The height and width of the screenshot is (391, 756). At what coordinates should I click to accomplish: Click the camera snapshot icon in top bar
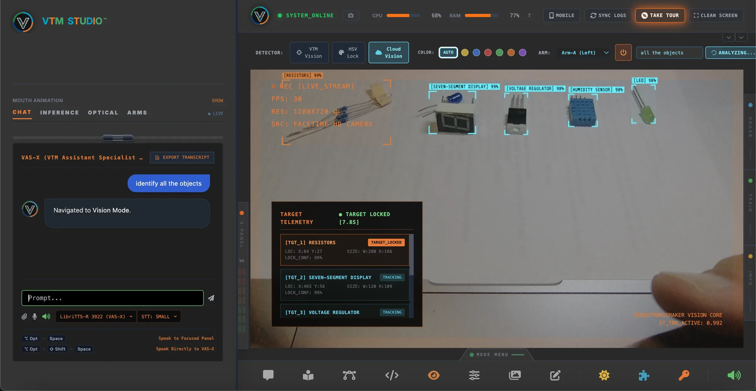(x=351, y=15)
